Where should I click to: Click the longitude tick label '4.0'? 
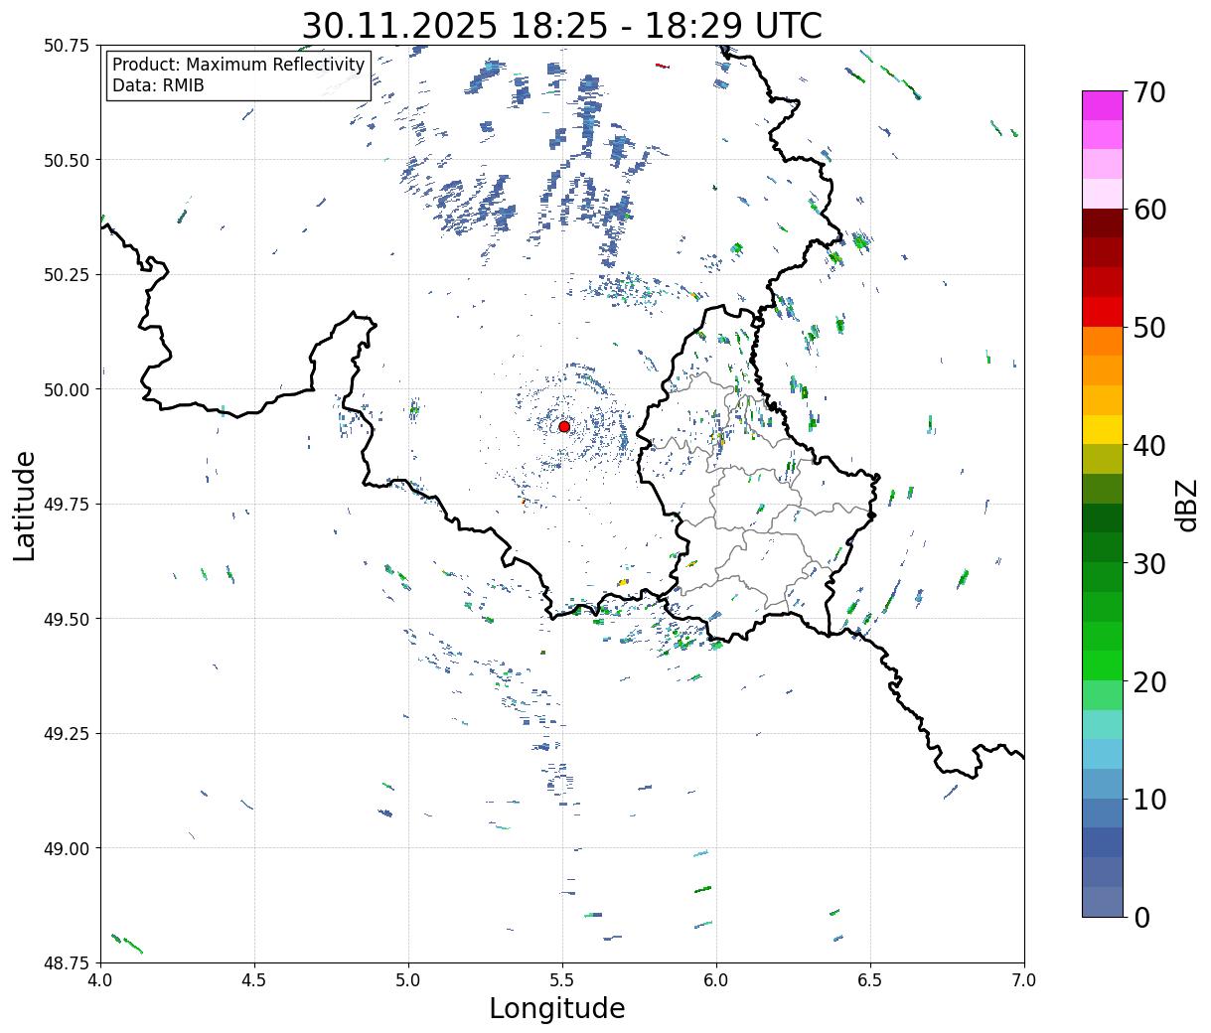click(99, 980)
